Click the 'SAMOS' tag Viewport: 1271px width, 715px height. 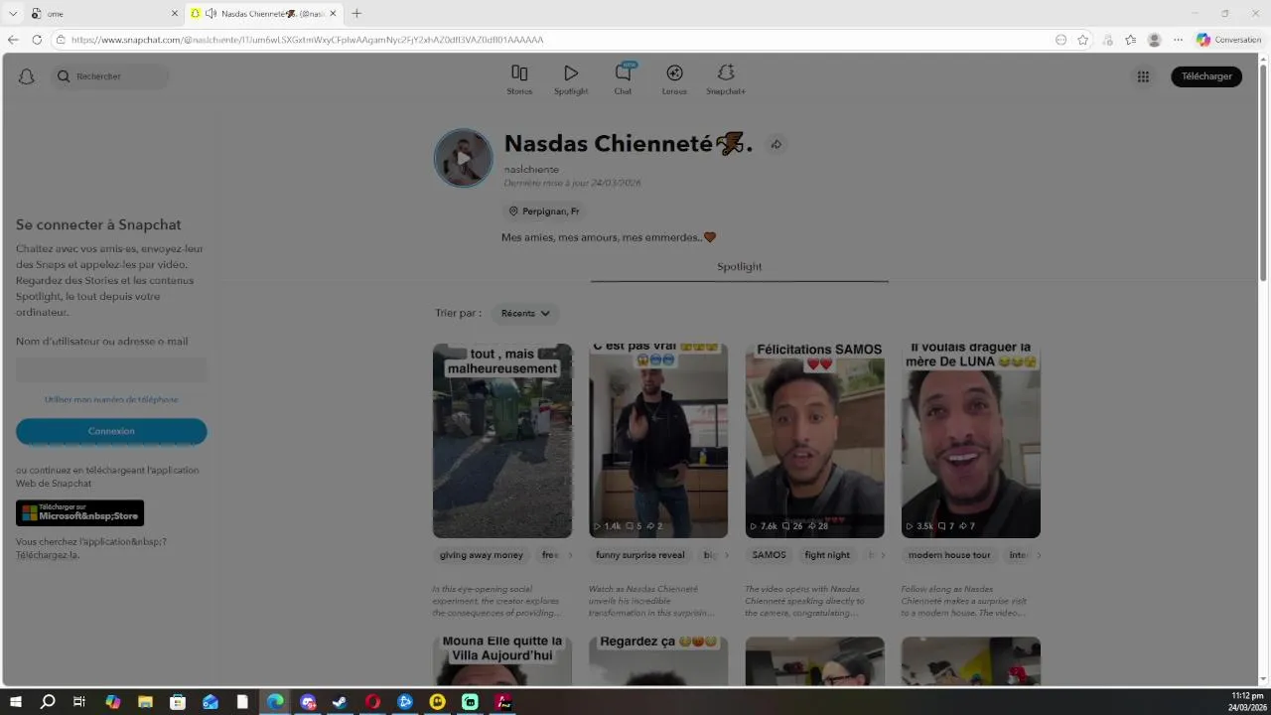(x=769, y=555)
